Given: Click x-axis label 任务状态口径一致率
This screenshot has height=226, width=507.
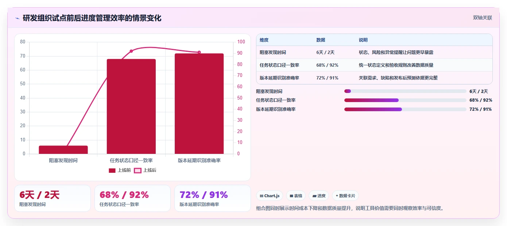Looking at the screenshot, I should pyautogui.click(x=131, y=160).
